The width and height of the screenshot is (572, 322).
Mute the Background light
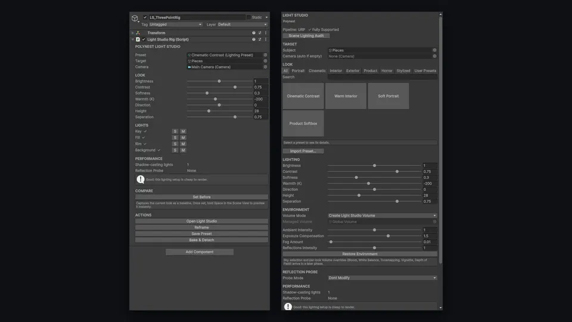183,150
